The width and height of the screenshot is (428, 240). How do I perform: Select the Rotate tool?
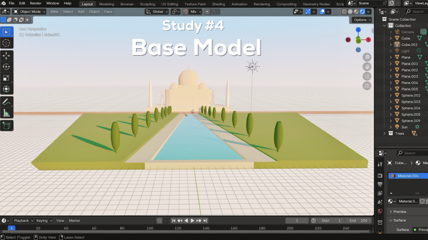coord(6,67)
